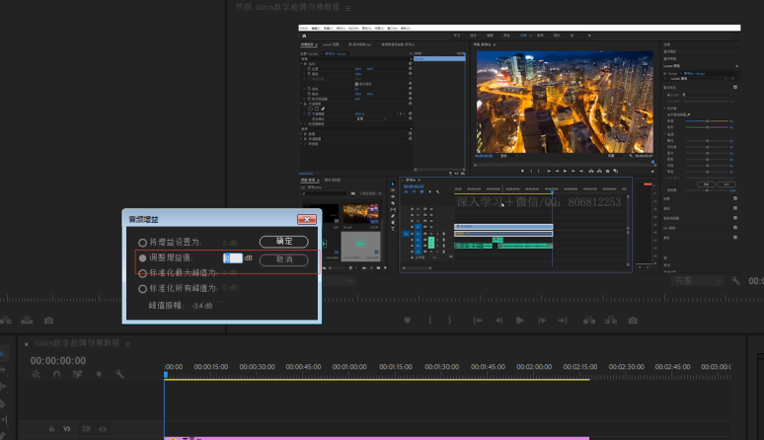Open the playback resolution 完整 dropdown
The width and height of the screenshot is (764, 440).
point(696,281)
